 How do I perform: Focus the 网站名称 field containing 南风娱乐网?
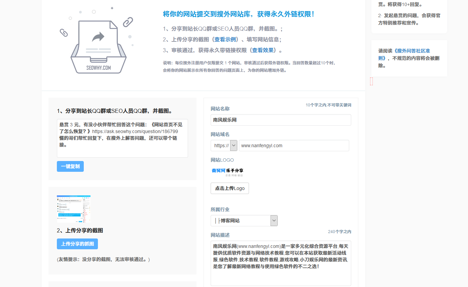281,120
